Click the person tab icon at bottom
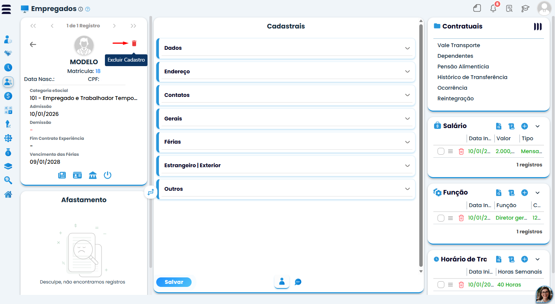The image size is (555, 304). (x=282, y=282)
